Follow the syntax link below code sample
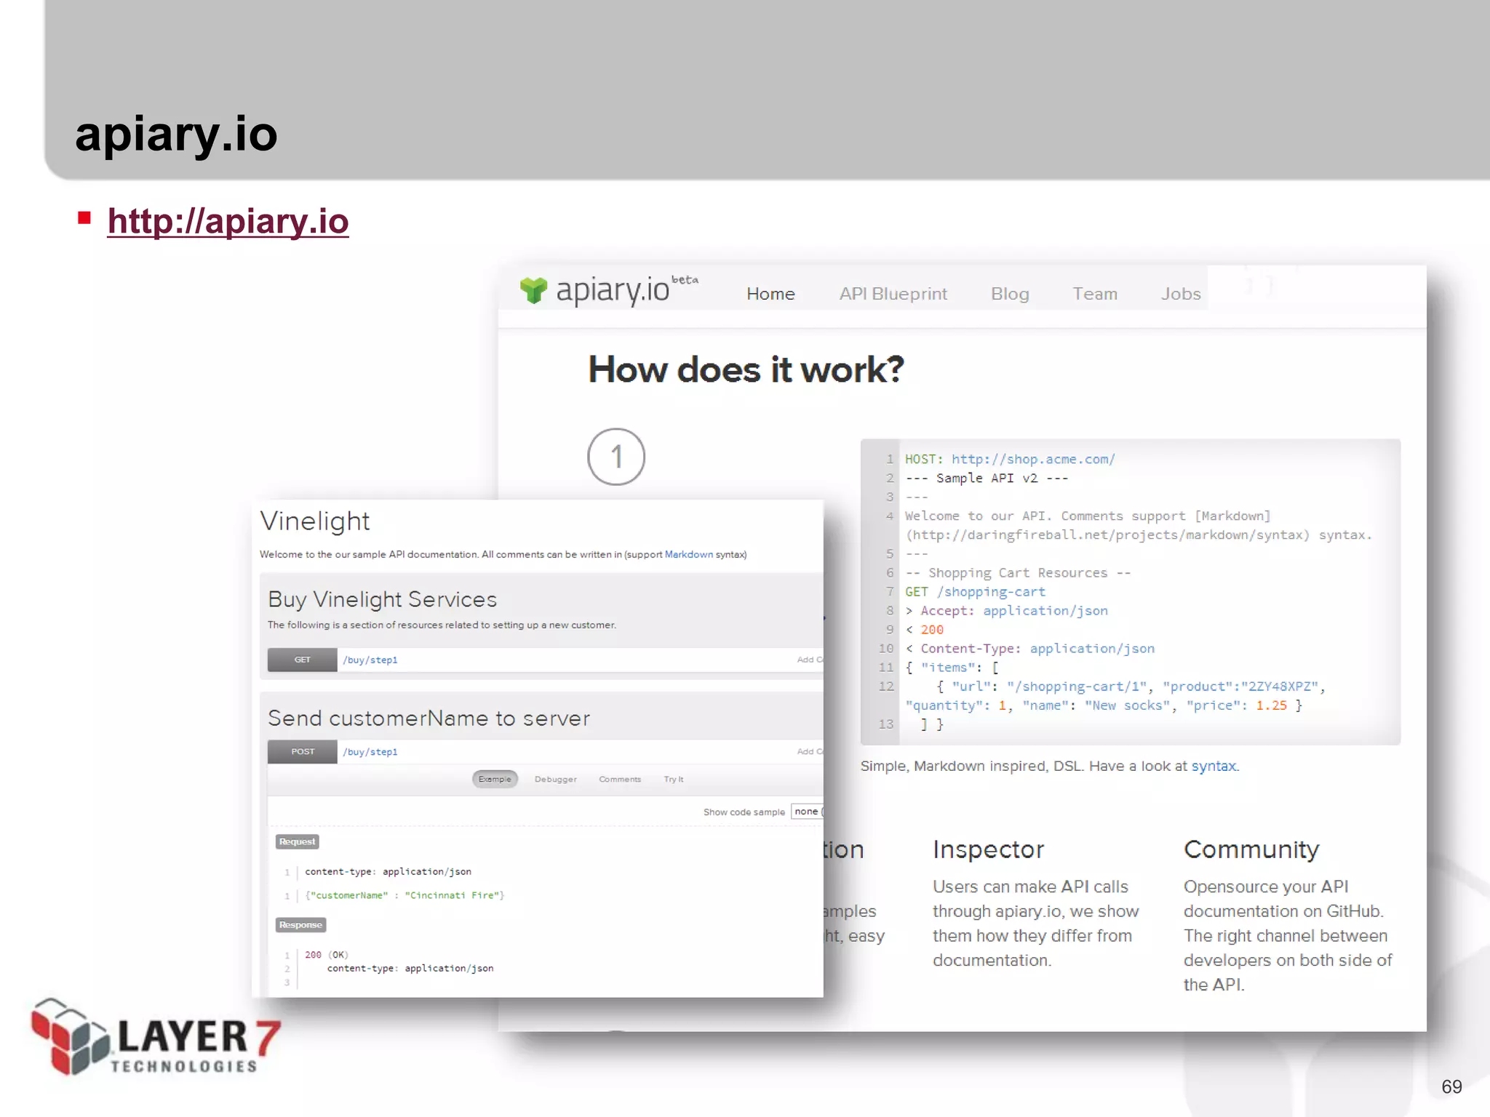Screen dimensions: 1490x1117 pos(1213,766)
